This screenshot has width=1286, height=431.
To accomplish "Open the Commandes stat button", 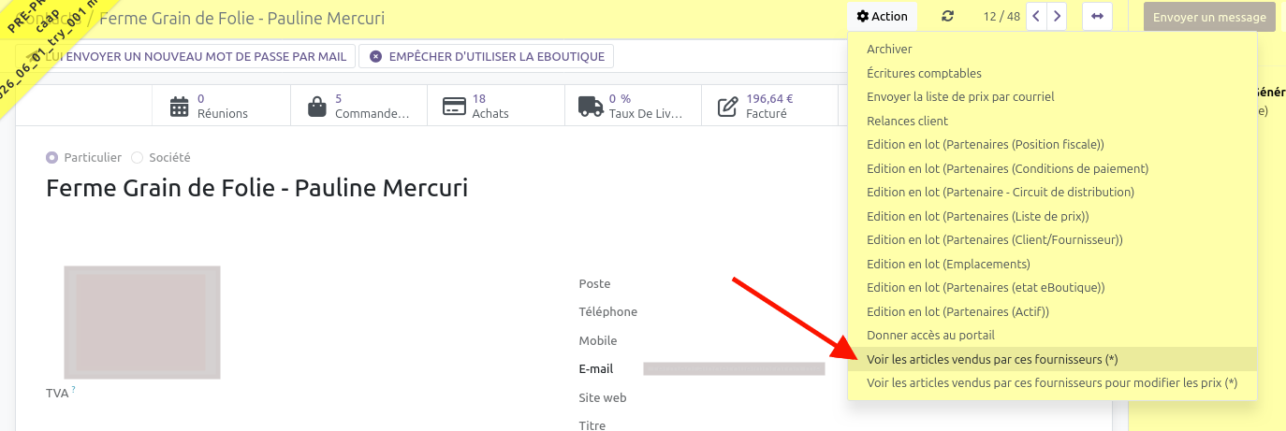I will pyautogui.click(x=358, y=106).
